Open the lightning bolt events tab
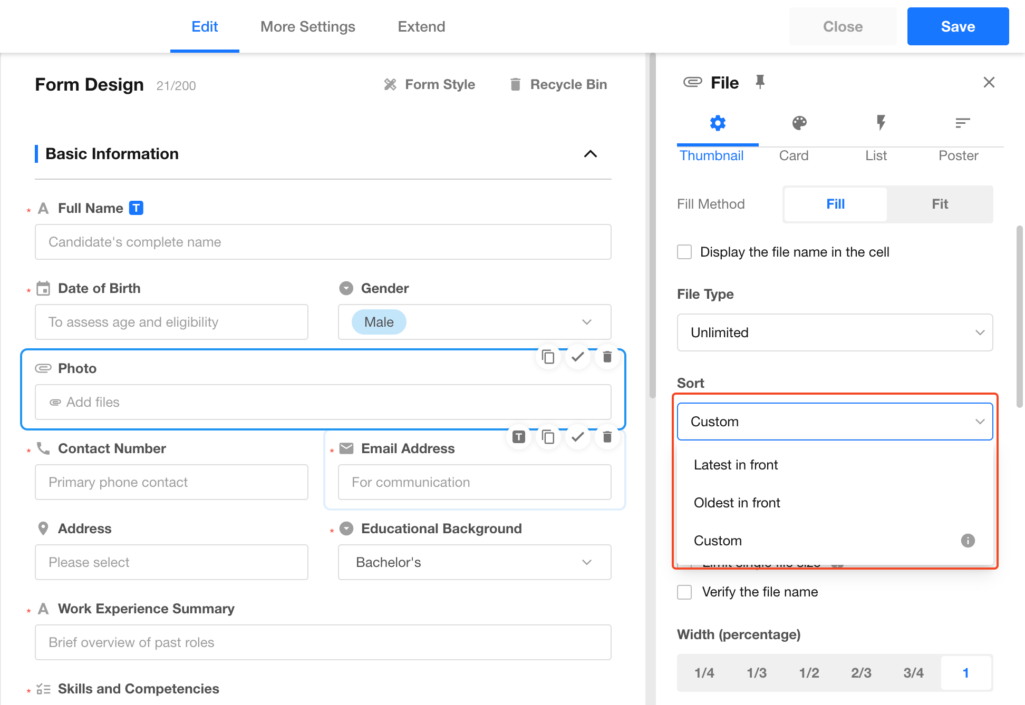The image size is (1025, 705). 881,123
